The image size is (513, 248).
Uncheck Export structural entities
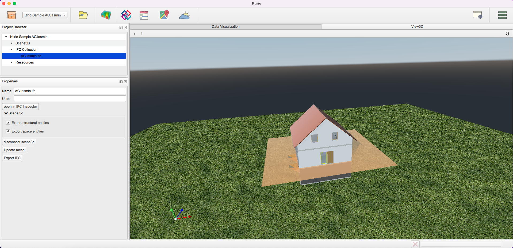[x=8, y=123]
